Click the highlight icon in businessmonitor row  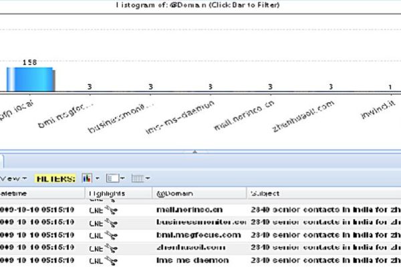pyautogui.click(x=111, y=223)
